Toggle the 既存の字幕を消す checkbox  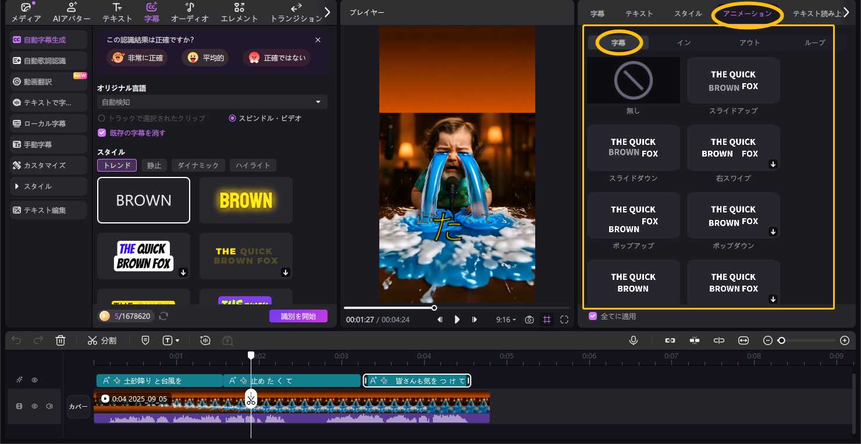point(102,133)
